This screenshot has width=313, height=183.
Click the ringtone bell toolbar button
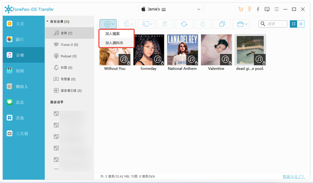203,24
